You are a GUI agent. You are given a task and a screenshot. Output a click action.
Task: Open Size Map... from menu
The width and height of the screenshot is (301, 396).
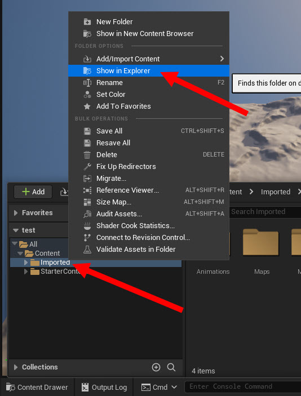[x=149, y=202]
